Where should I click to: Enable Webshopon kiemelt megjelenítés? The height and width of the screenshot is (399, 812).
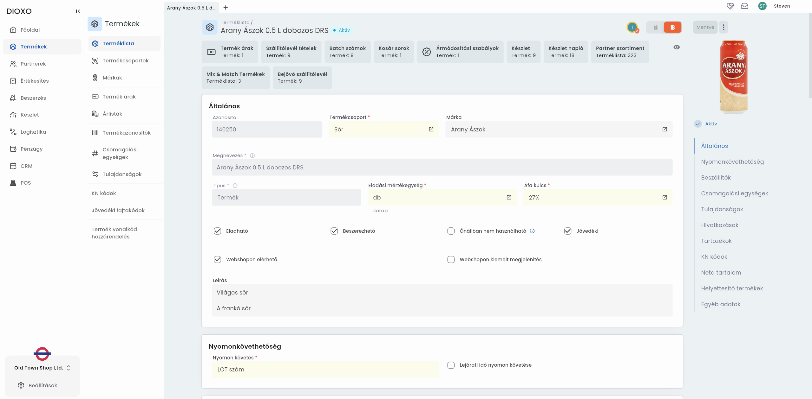(x=451, y=259)
